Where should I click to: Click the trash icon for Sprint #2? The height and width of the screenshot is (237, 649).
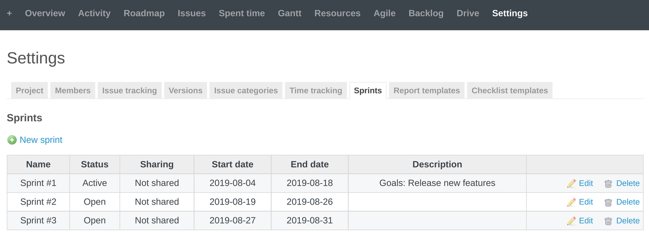pyautogui.click(x=608, y=202)
